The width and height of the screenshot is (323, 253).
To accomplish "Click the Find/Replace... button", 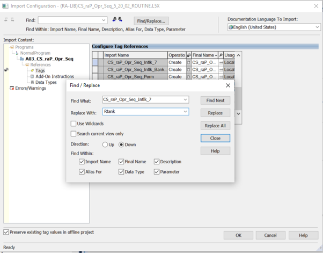I will tap(151, 21).
